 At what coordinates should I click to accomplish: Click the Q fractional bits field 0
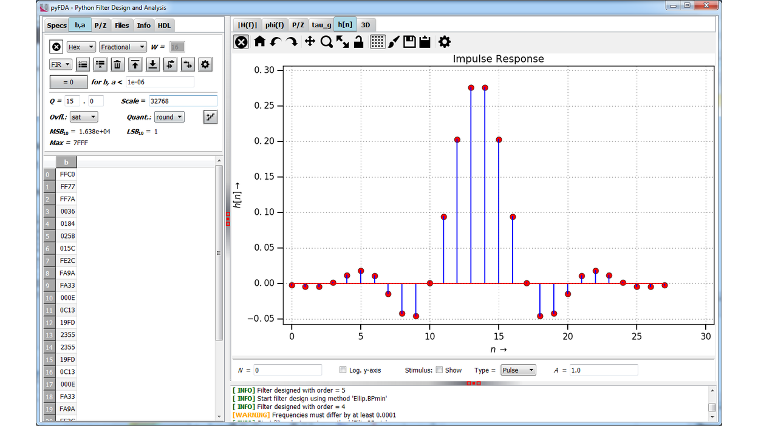pyautogui.click(x=96, y=101)
